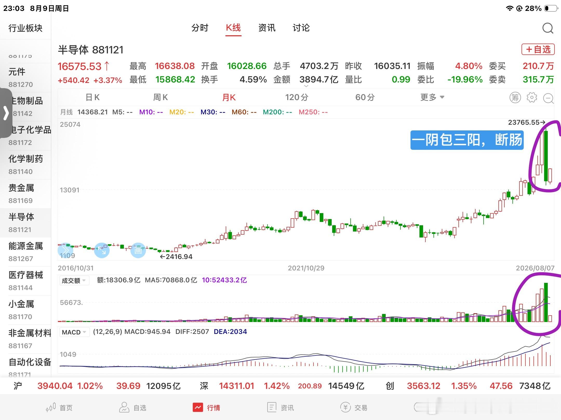Image resolution: width=561 pixels, height=420 pixels.
Task: Switch to the 分时 tab
Action: pyautogui.click(x=200, y=28)
